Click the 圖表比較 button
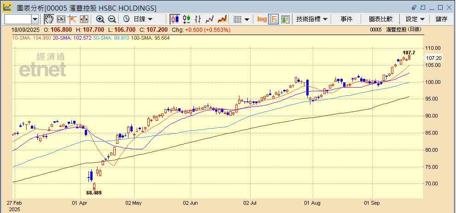The image size is (456, 213). click(x=380, y=19)
